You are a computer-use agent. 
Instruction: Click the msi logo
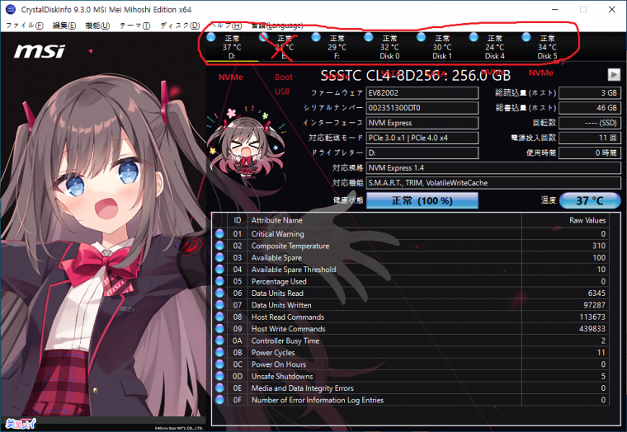[40, 51]
